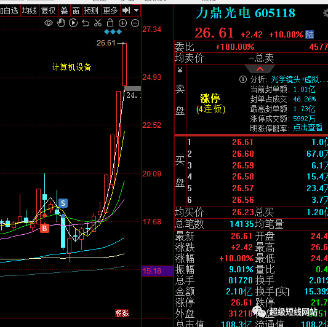Image resolution: width=328 pixels, height=327 pixels.
Task: Click the 27.34 price axis label
Action: pyautogui.click(x=152, y=30)
